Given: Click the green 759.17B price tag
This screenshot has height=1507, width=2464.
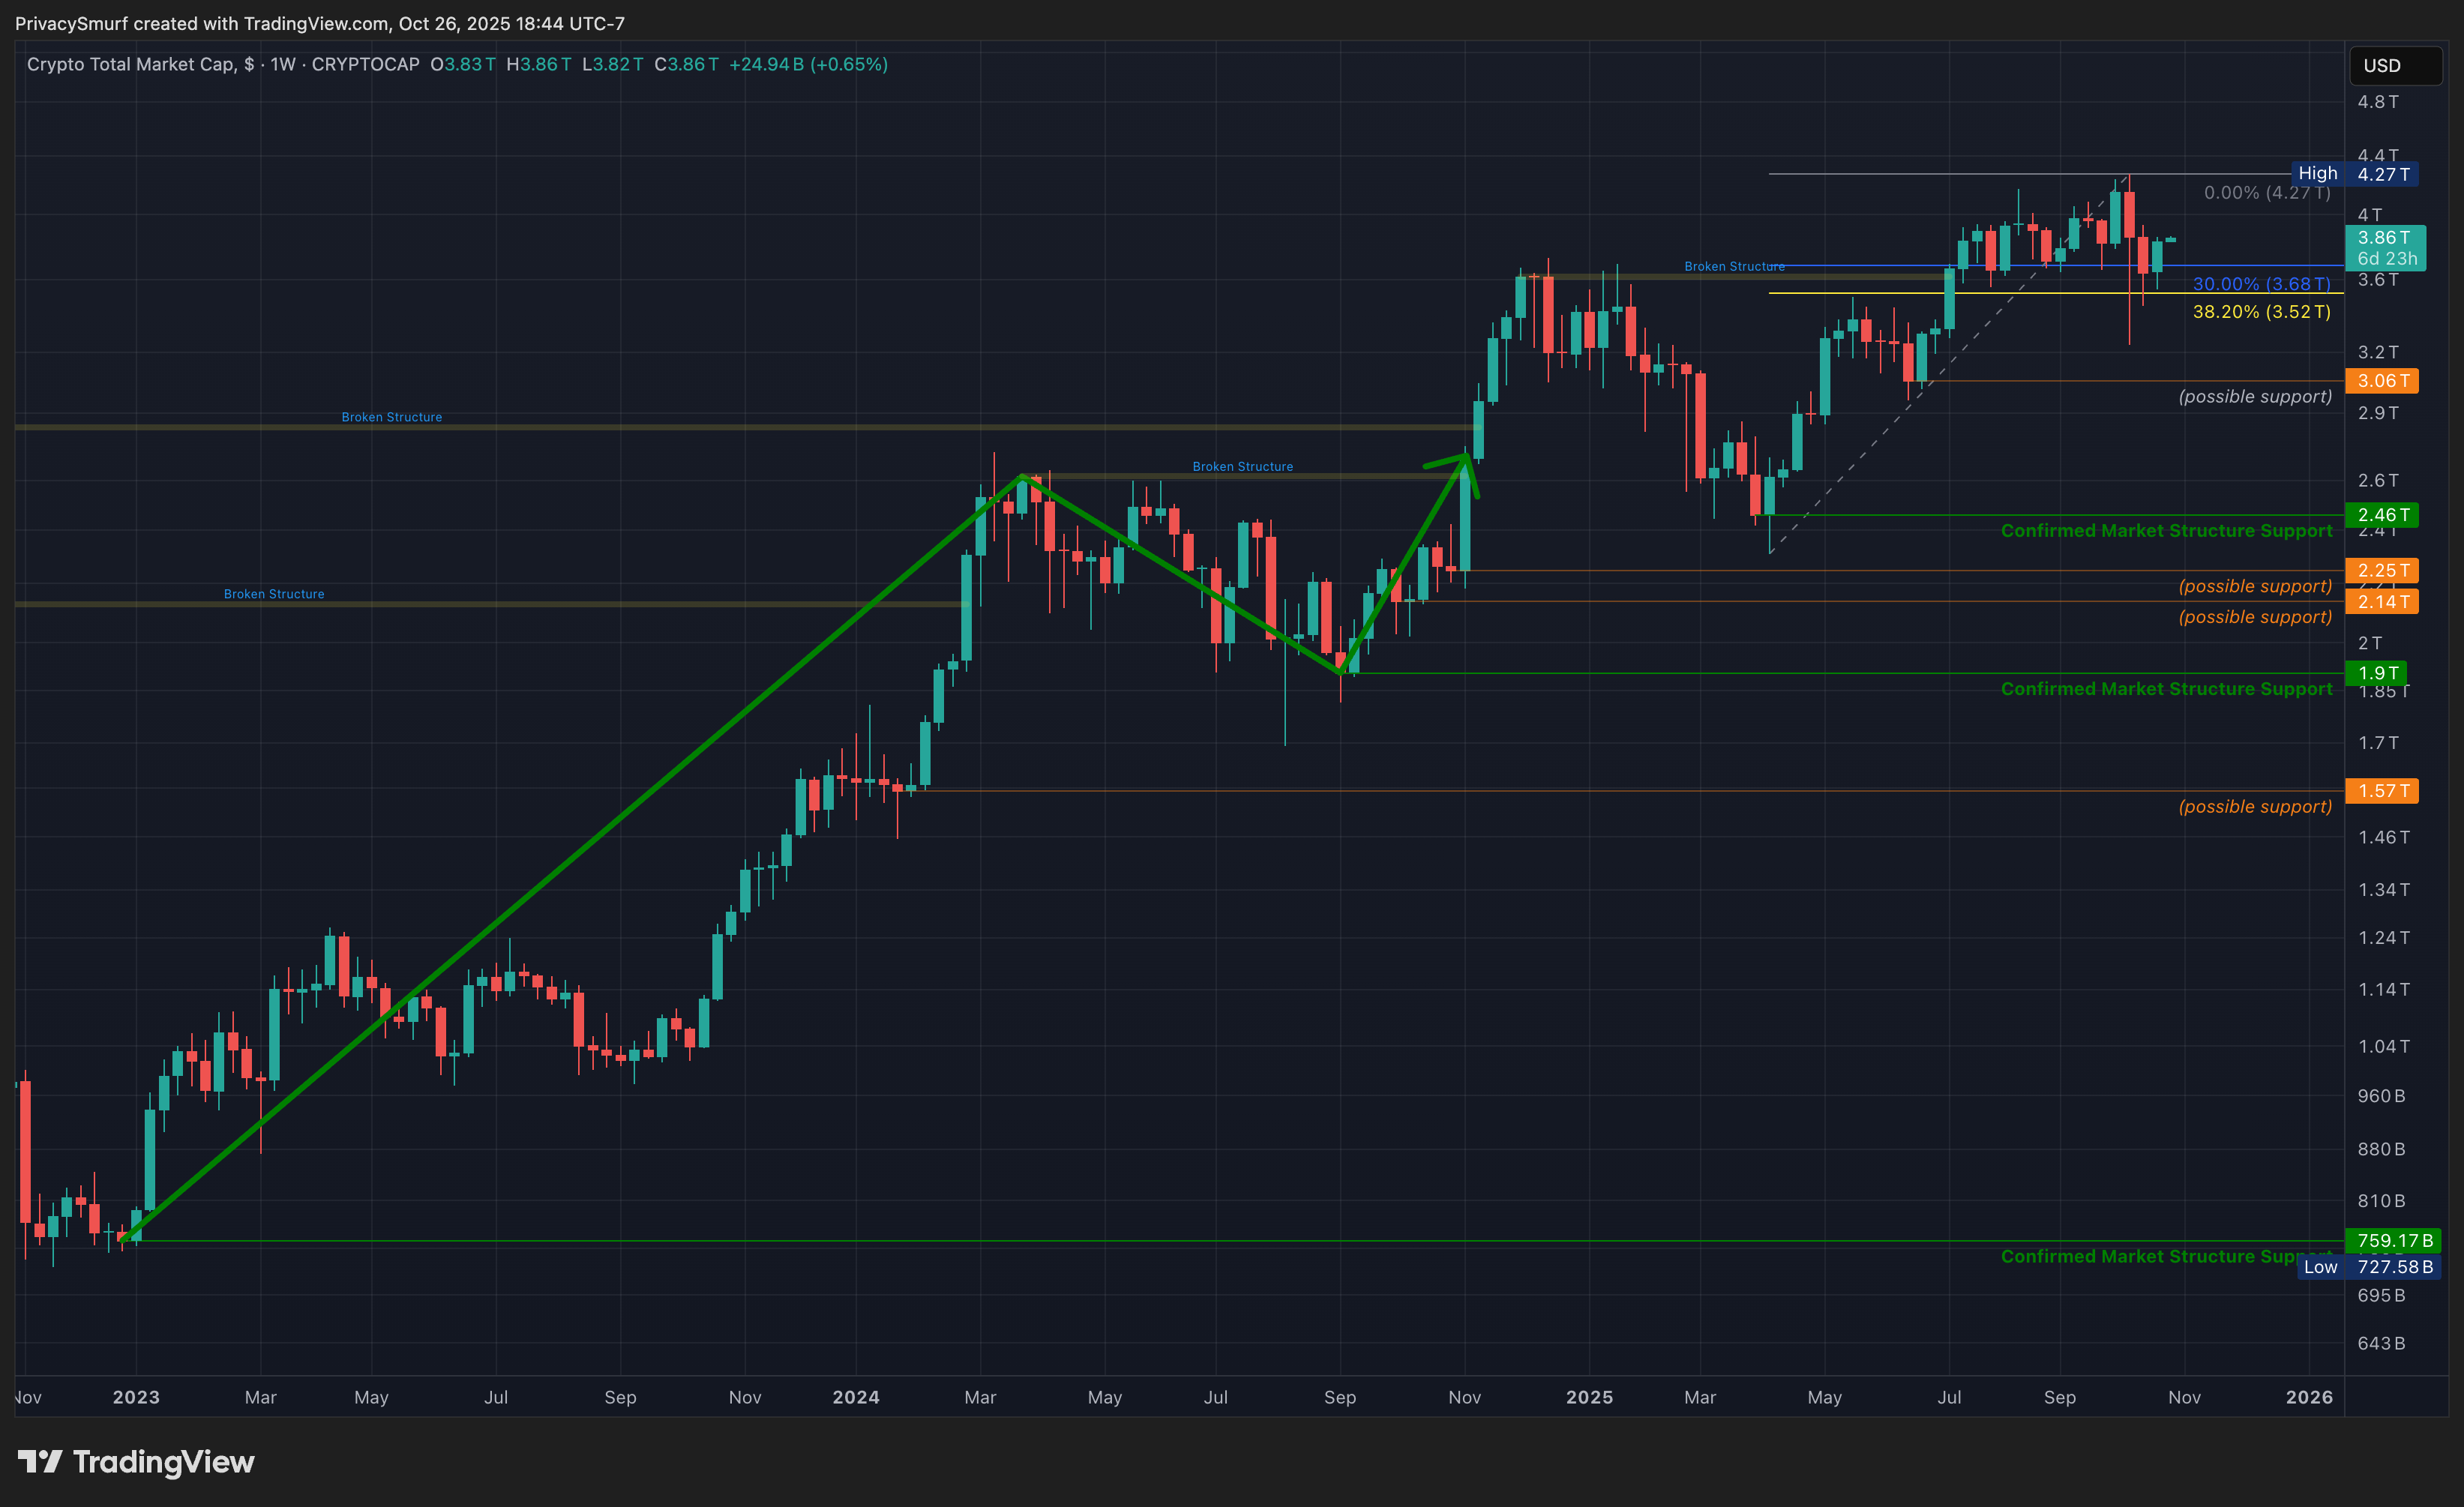Looking at the screenshot, I should click(2392, 1241).
